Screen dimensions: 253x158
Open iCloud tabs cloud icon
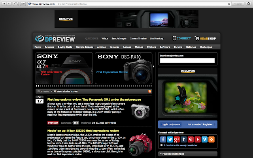tap(16, 4)
